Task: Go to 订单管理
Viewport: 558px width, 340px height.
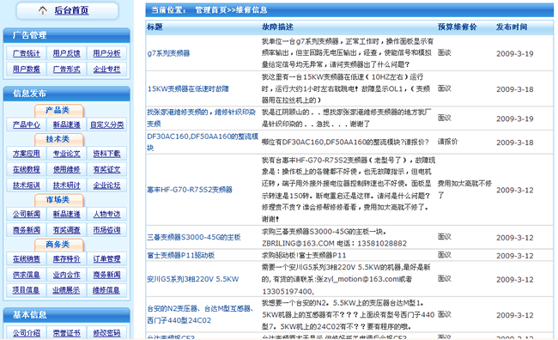Action: (x=106, y=258)
